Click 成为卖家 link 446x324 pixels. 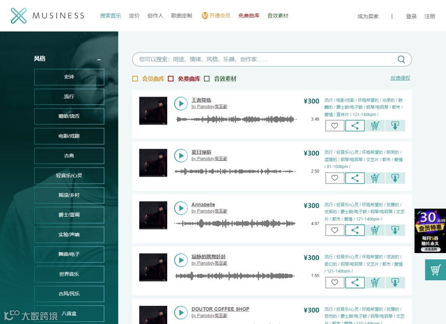(368, 17)
